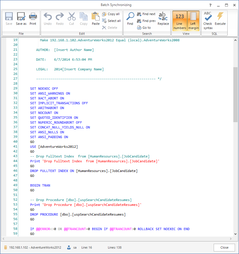
Task: Click Select all
Action: point(111,21)
